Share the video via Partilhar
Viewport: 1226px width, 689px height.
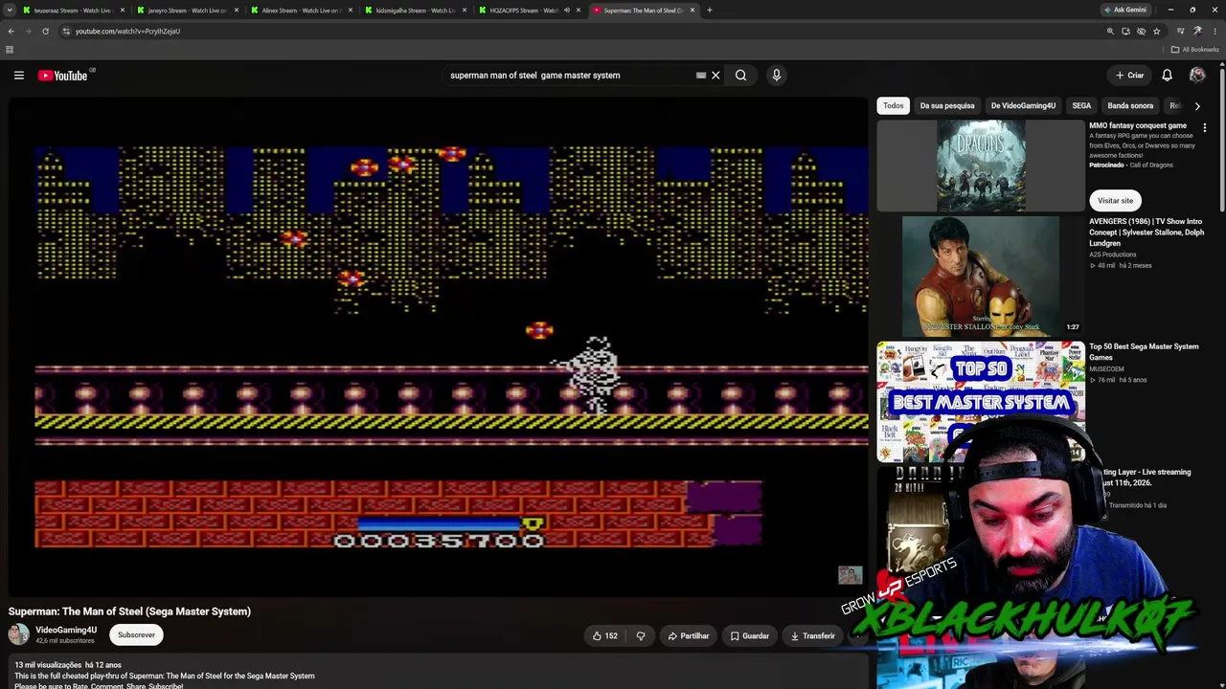coord(689,635)
